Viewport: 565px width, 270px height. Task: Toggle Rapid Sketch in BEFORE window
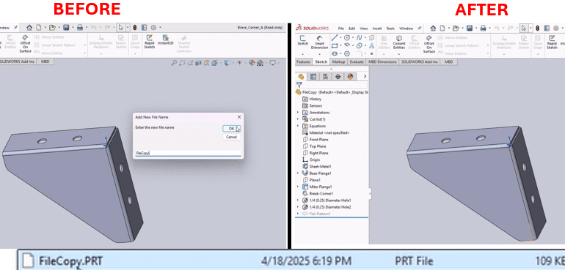point(149,42)
